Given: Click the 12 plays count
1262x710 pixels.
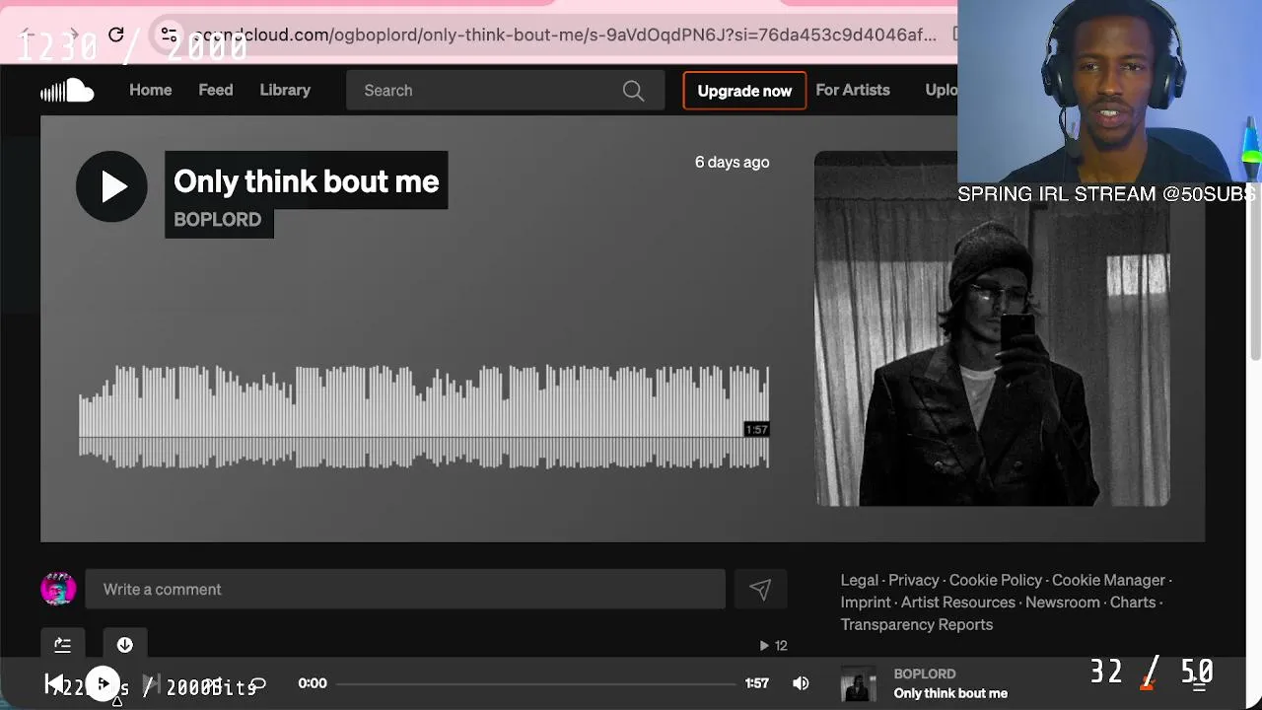Looking at the screenshot, I should point(774,646).
